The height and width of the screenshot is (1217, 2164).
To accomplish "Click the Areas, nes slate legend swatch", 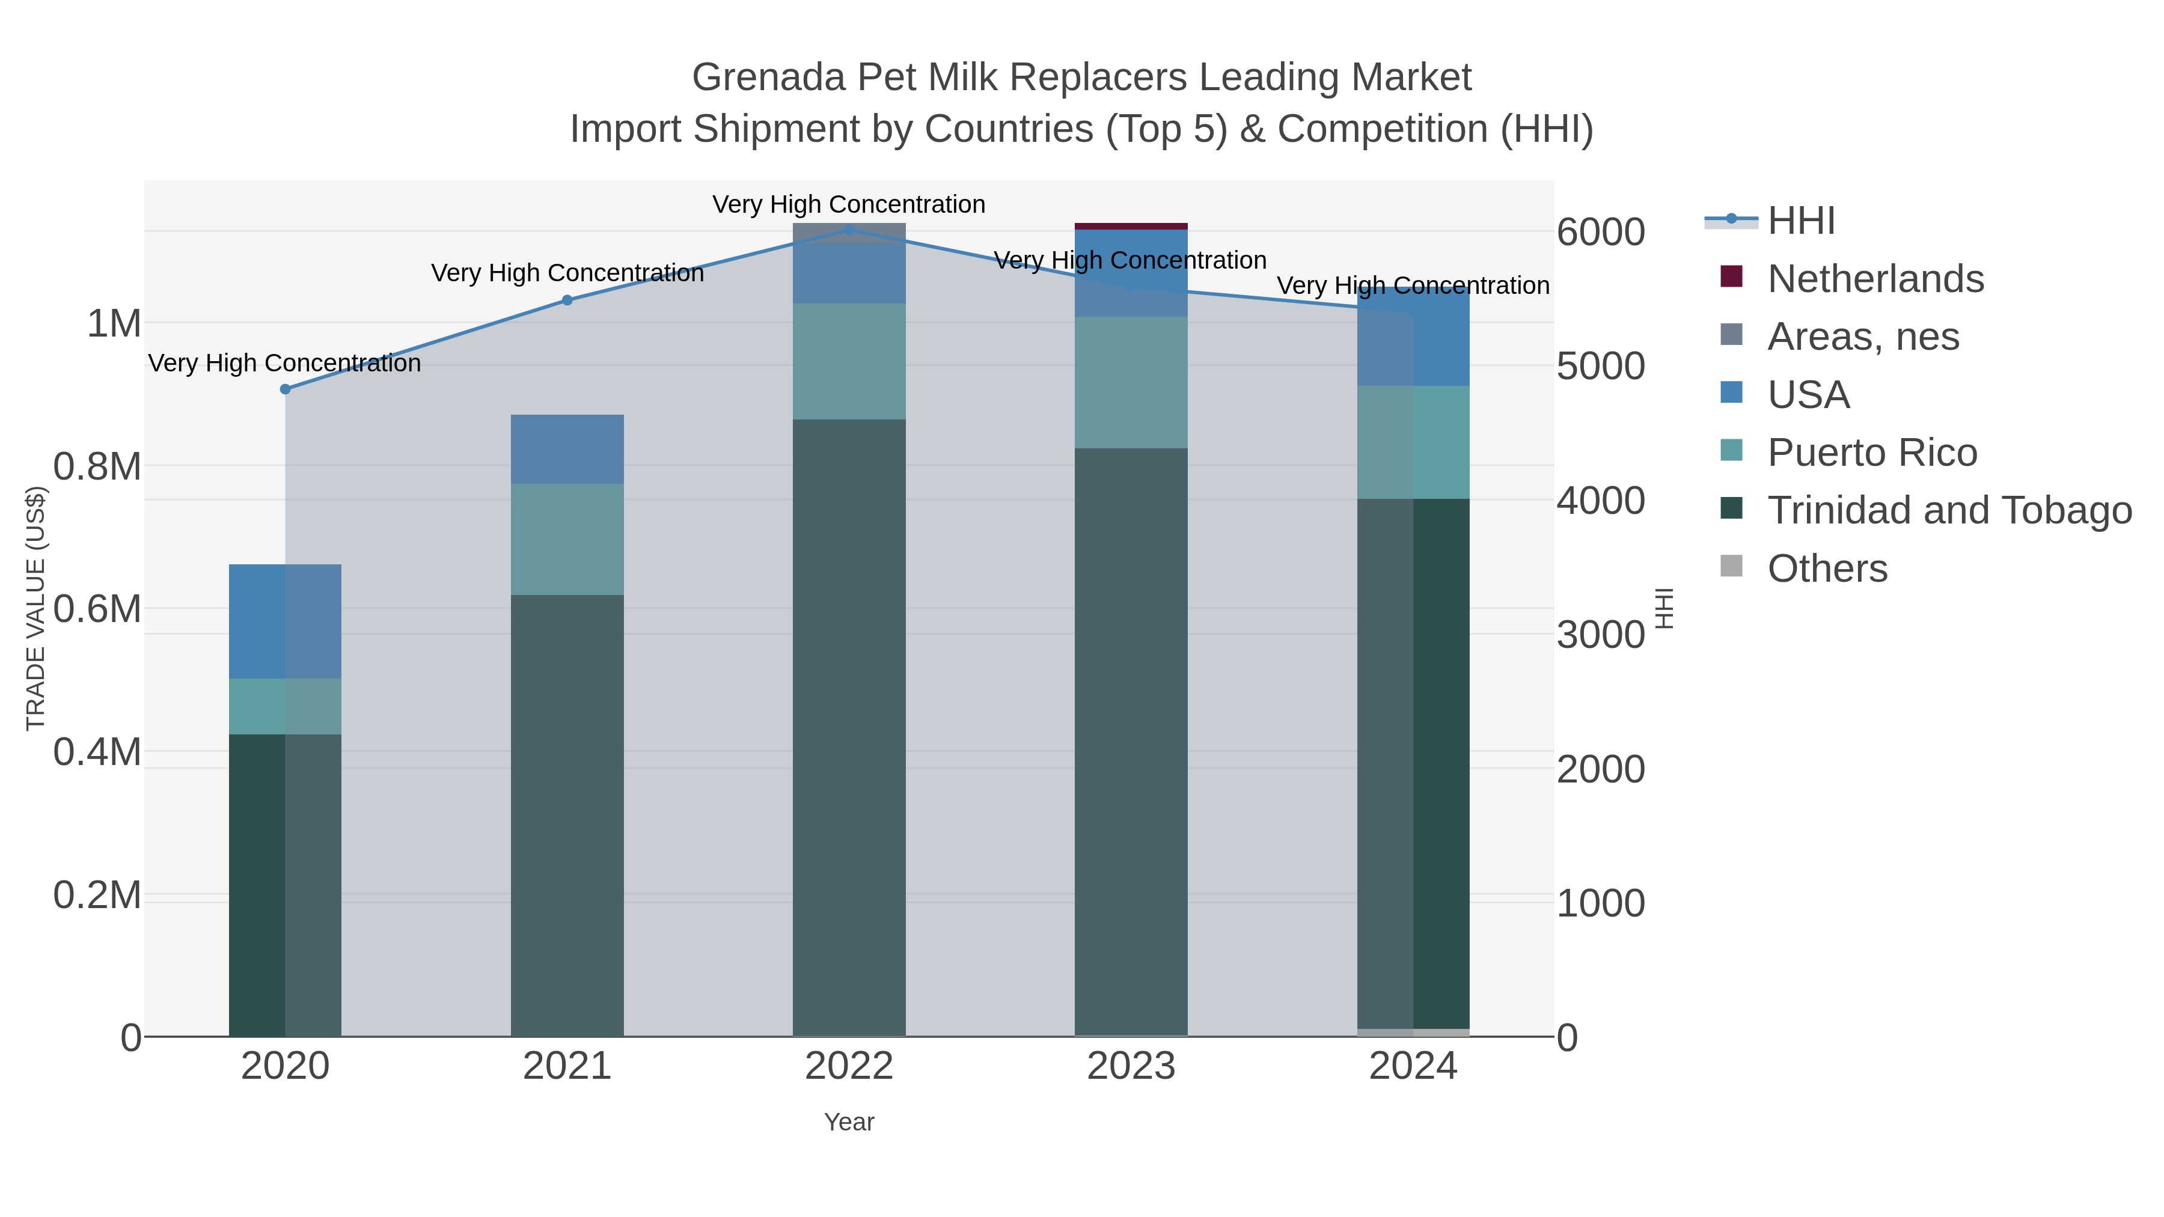I will 1731,334.
